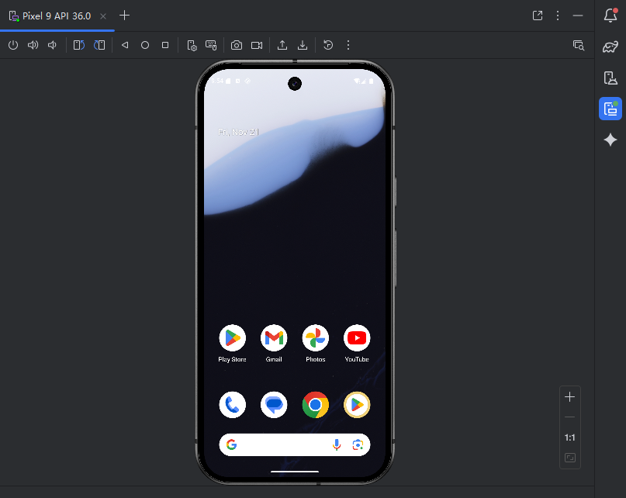Open the YouTube app

tap(357, 338)
